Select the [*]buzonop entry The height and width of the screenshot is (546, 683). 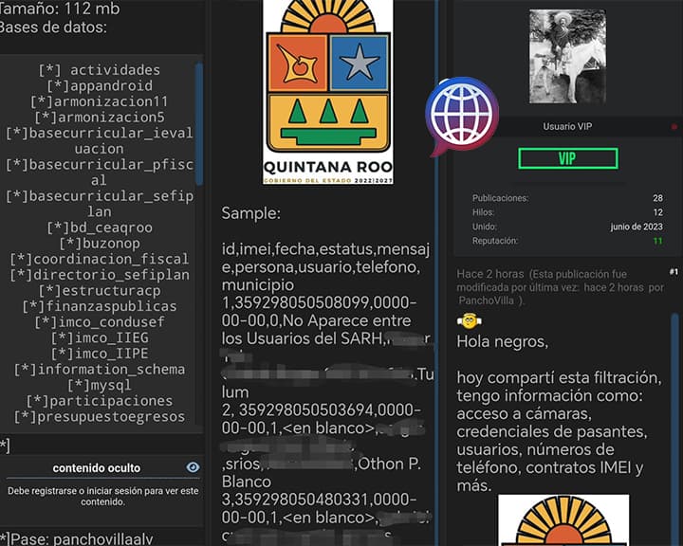coord(100,243)
